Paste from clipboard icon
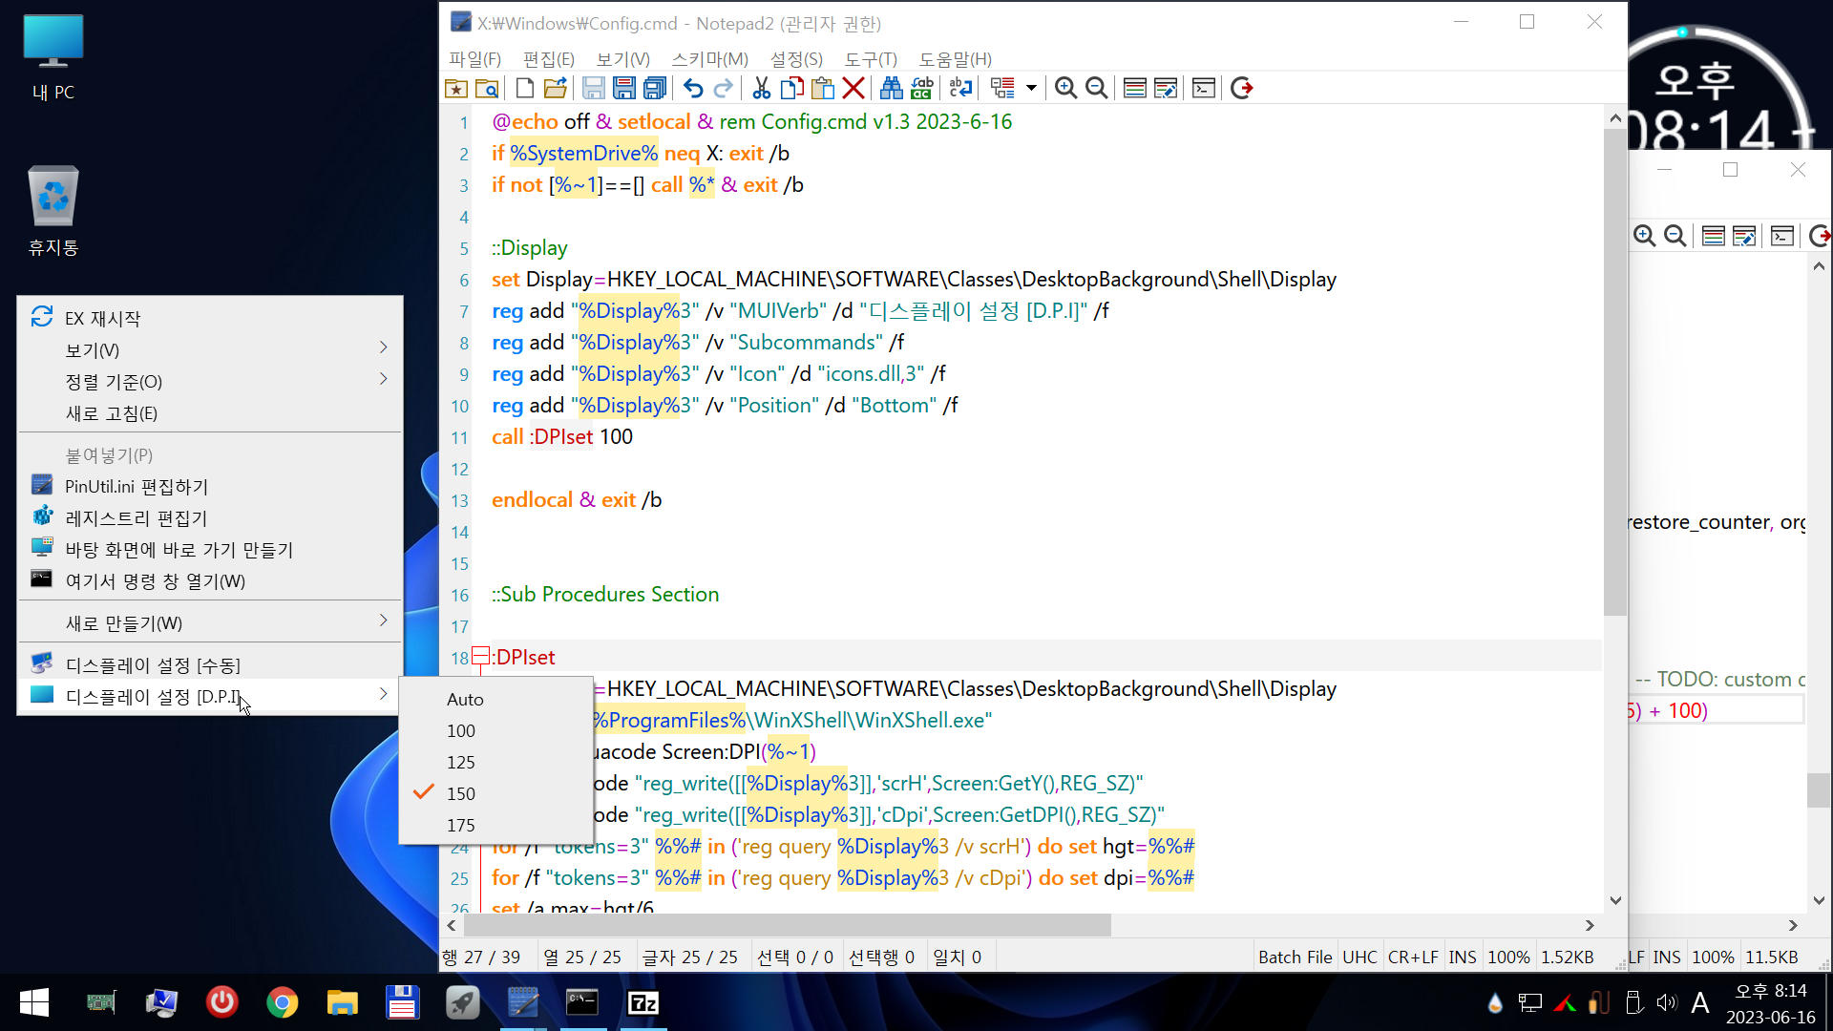The image size is (1833, 1031). 822,89
